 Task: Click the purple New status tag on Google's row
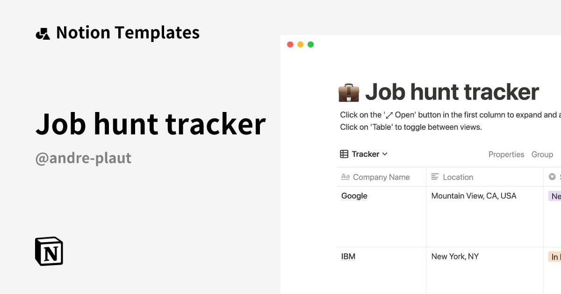tap(555, 196)
